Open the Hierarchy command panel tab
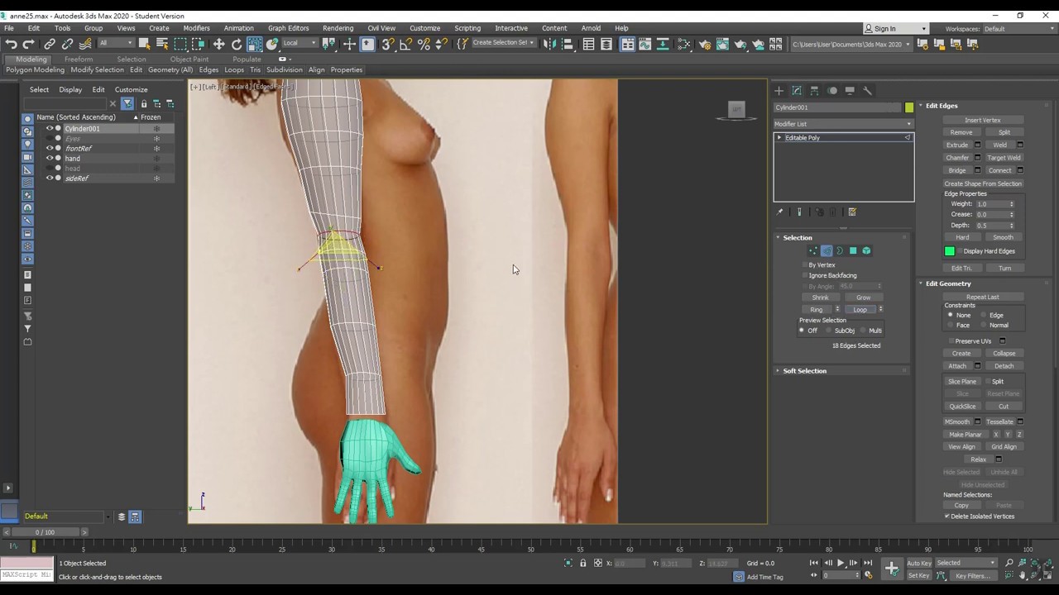1059x595 pixels. tap(814, 91)
